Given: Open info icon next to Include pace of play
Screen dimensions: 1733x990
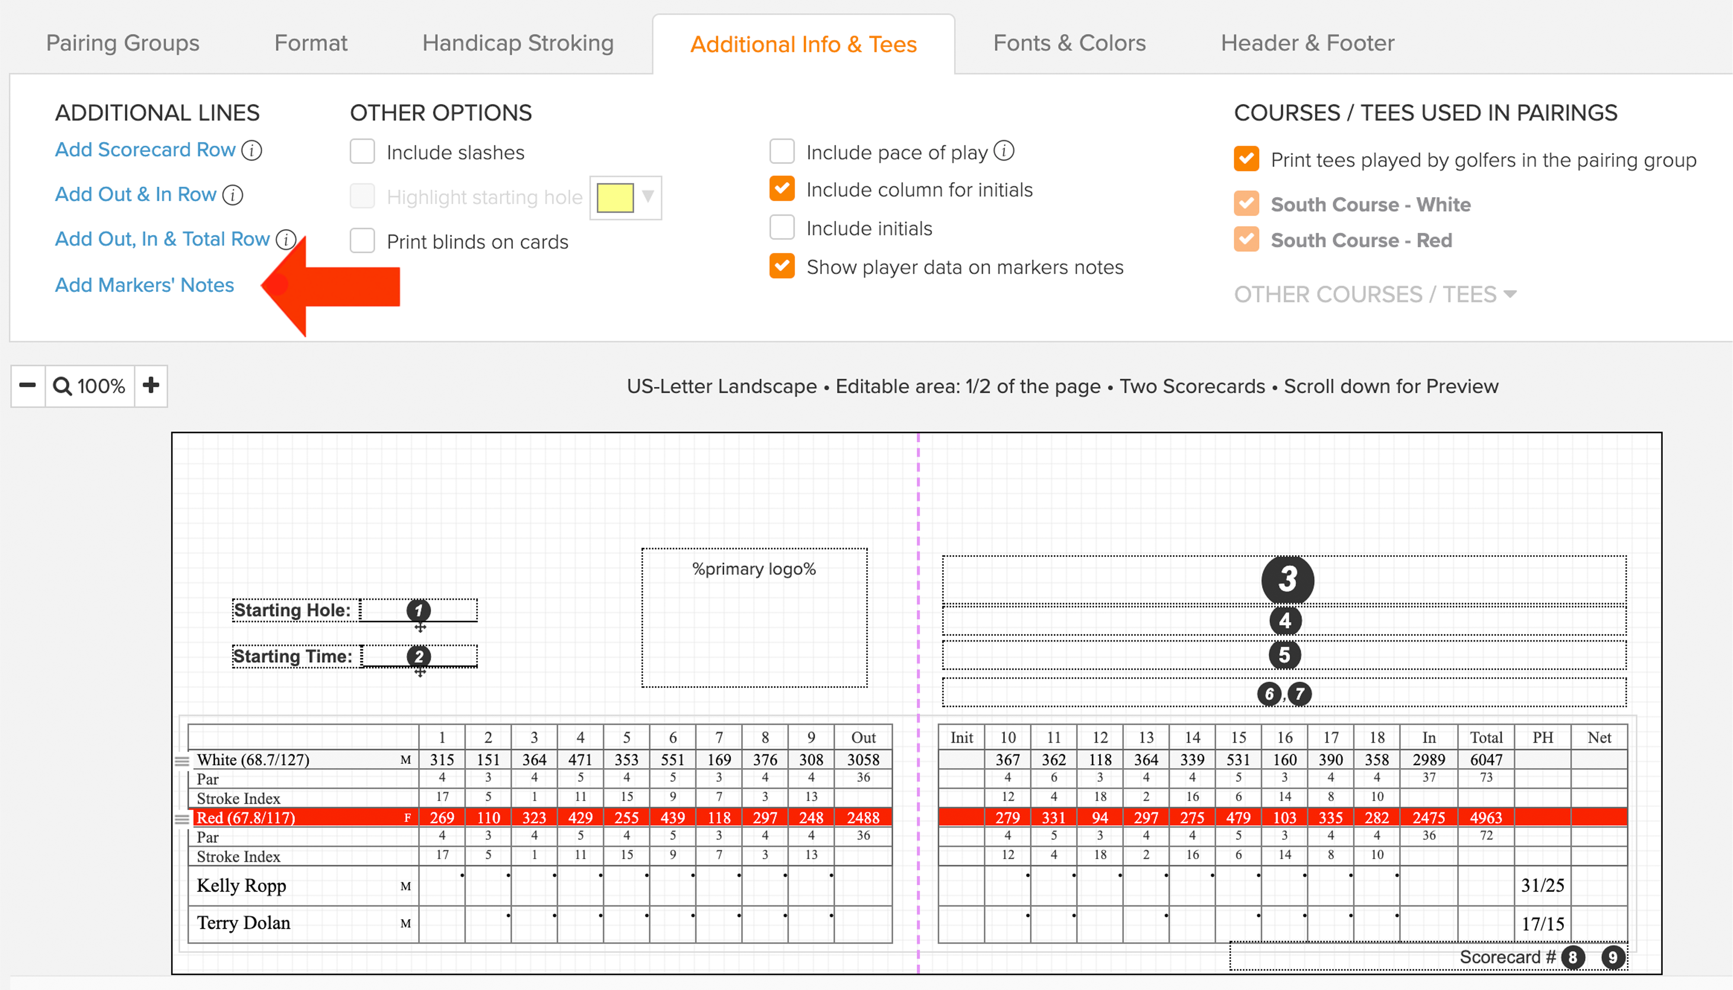Looking at the screenshot, I should (x=1003, y=151).
